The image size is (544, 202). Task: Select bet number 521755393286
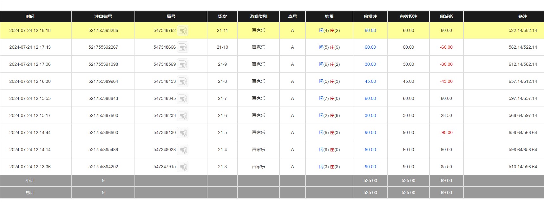point(103,30)
